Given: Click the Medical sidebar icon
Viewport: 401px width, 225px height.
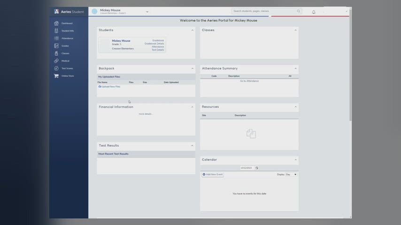Looking at the screenshot, I should point(56,61).
